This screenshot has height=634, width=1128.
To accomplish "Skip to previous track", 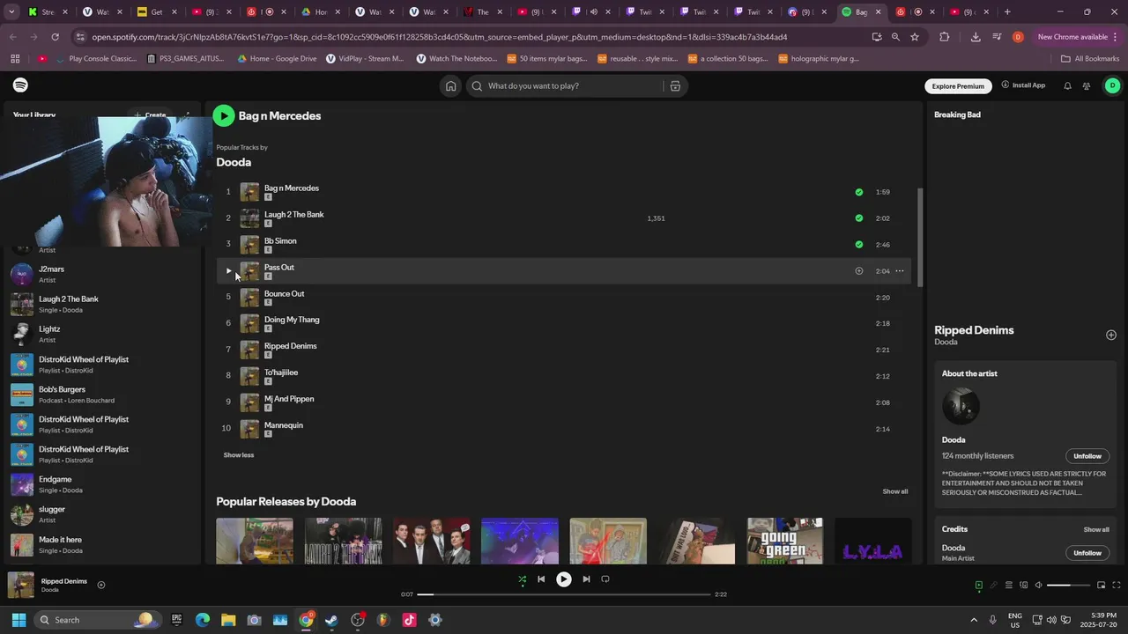I will tap(541, 579).
